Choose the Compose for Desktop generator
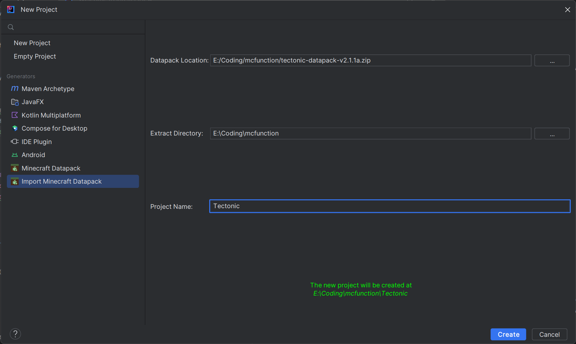 (x=73, y=128)
